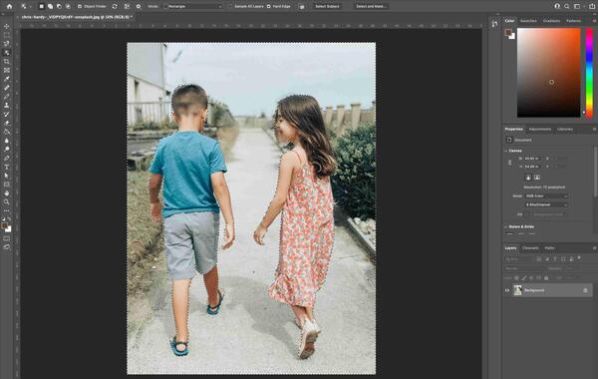598x379 pixels.
Task: Open Edit Toolbar three-dots icon
Action: [7, 210]
